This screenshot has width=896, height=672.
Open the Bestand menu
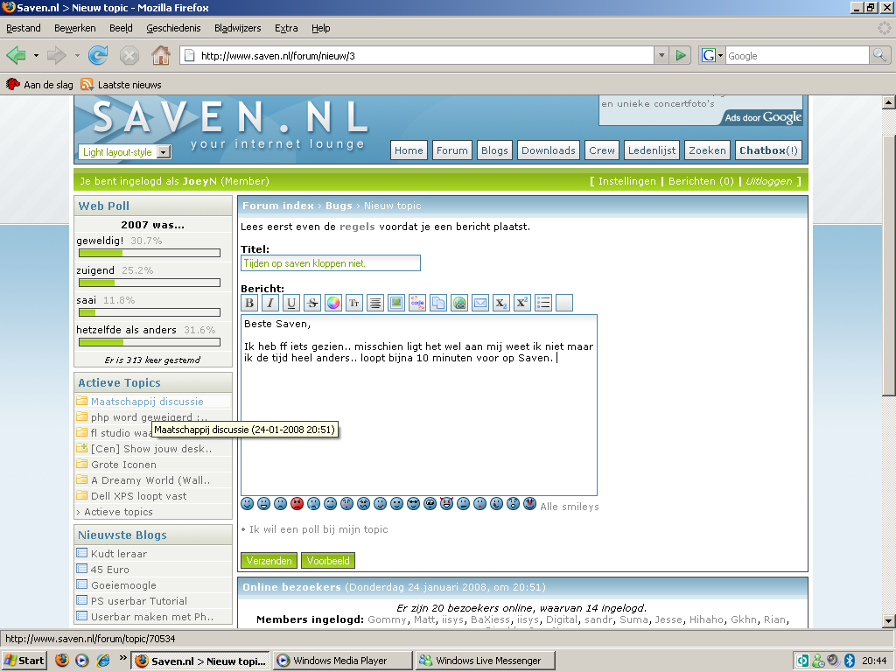coord(24,28)
